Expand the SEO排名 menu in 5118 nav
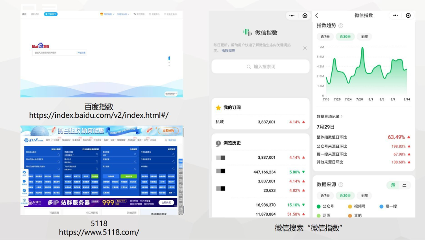The height and width of the screenshot is (240, 425). pos(67,140)
